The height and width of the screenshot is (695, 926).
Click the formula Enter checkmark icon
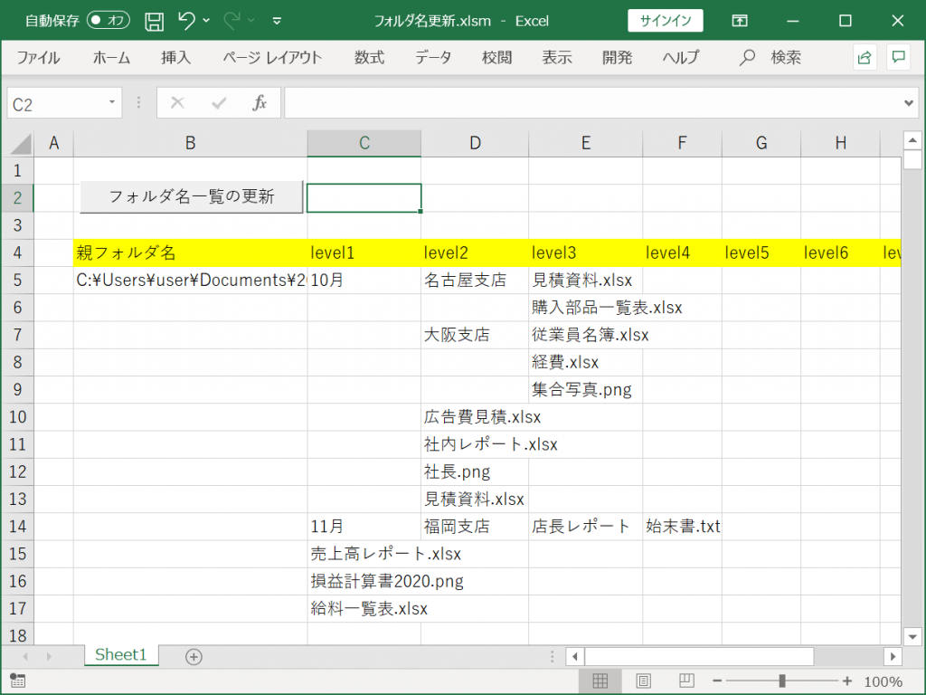[x=219, y=103]
